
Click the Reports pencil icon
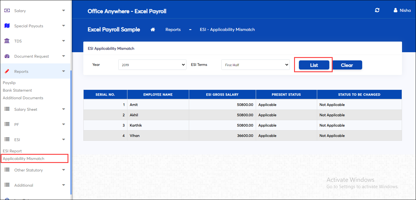[7, 71]
